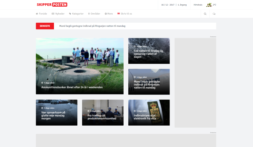Click the newspaper icon beside Nyheder

point(53,14)
